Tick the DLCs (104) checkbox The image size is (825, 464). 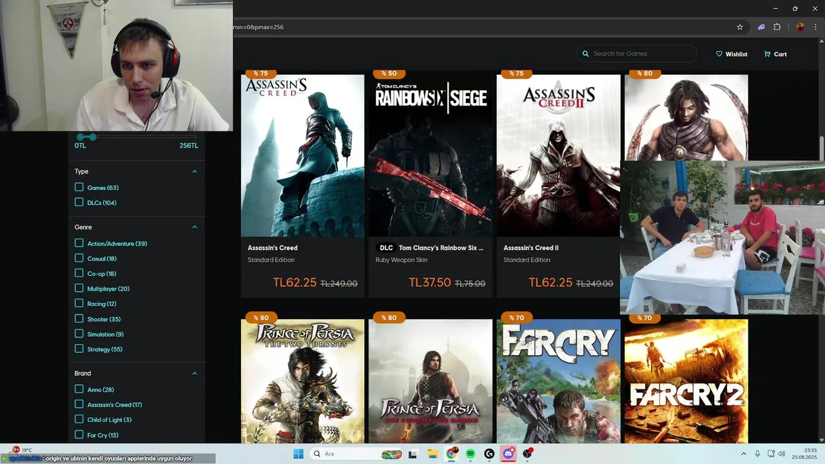(x=79, y=202)
